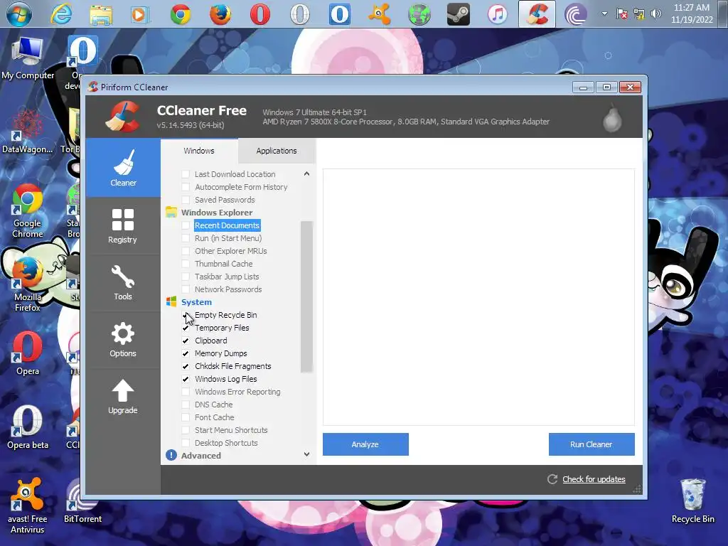Click the list scroll-up arrow

306,173
